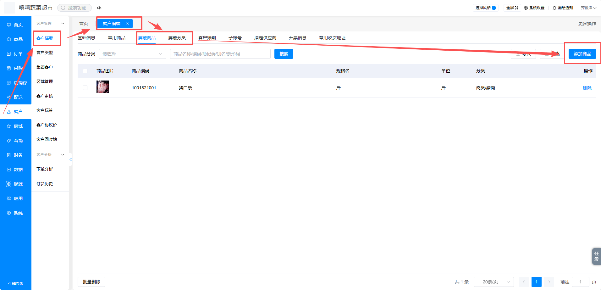Open the 数据 sidebar module
601x290 pixels.
click(15, 170)
